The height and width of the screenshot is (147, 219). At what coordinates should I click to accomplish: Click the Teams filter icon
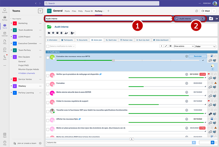click(x=40, y=11)
